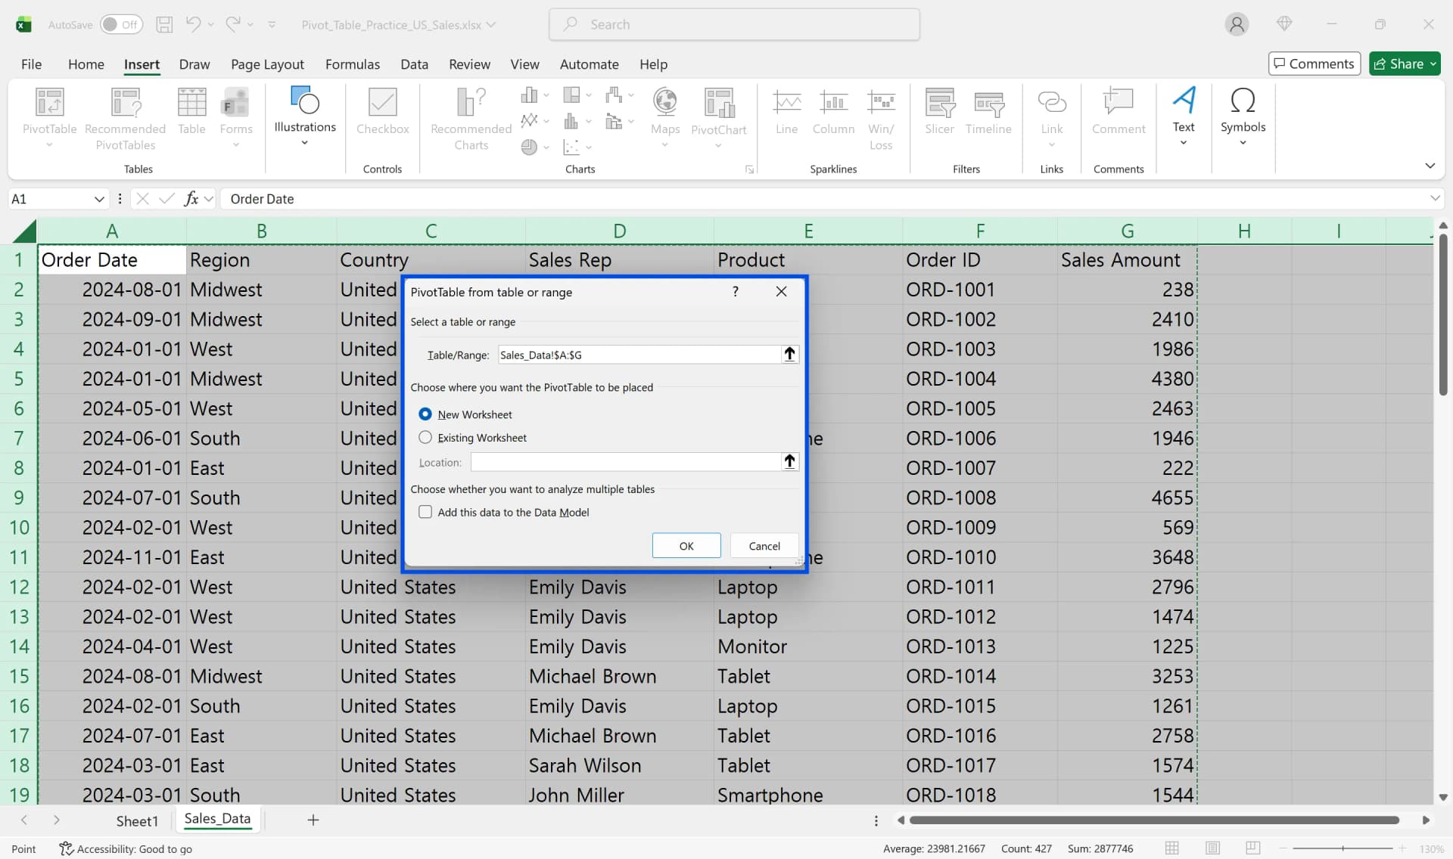Select the New Worksheet radio button
This screenshot has height=859, width=1453.
coord(426,414)
